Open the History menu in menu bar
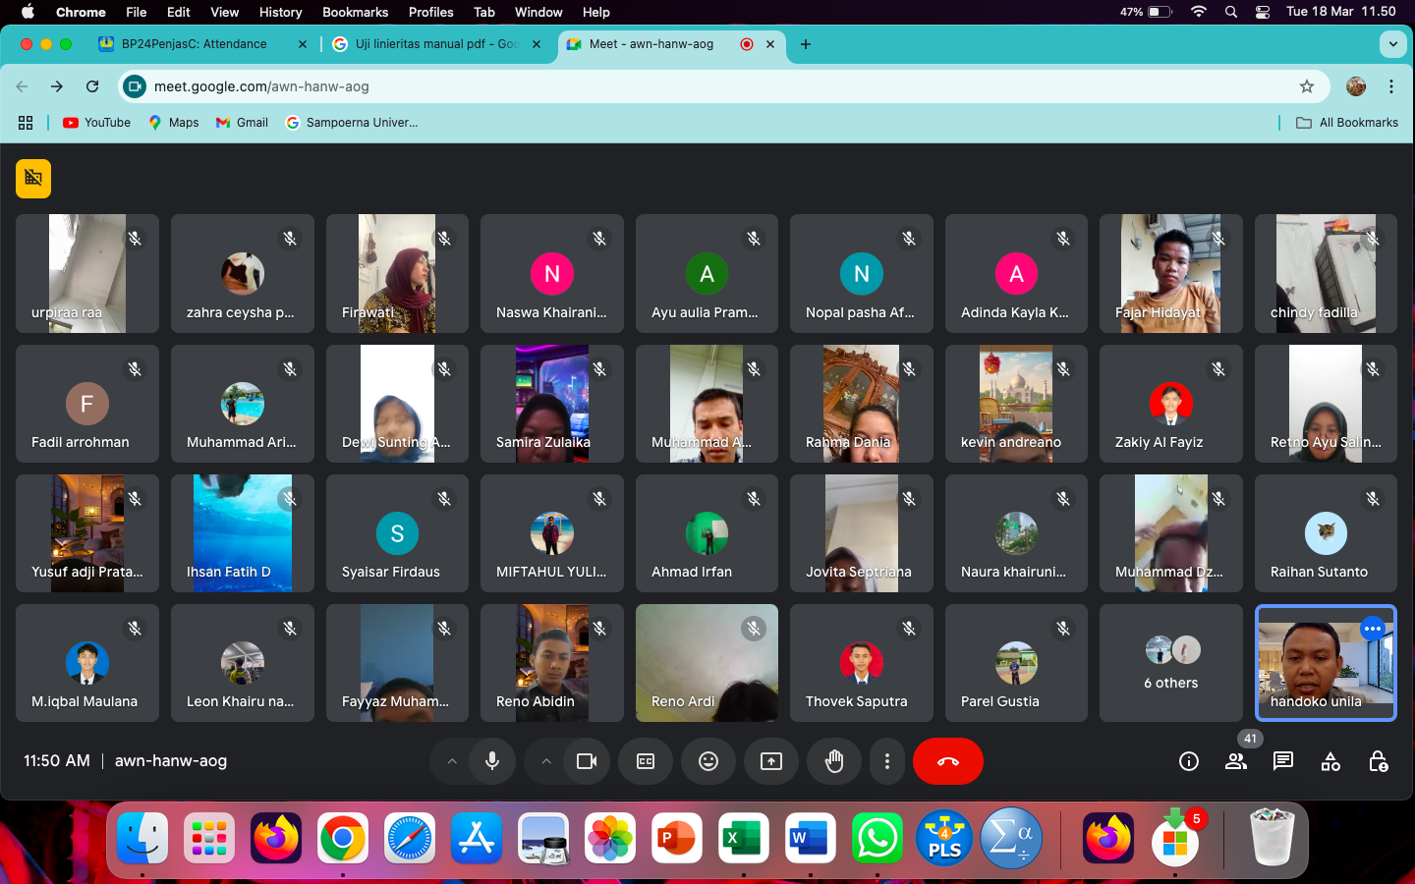Viewport: 1415px width, 884px height. pos(280,12)
